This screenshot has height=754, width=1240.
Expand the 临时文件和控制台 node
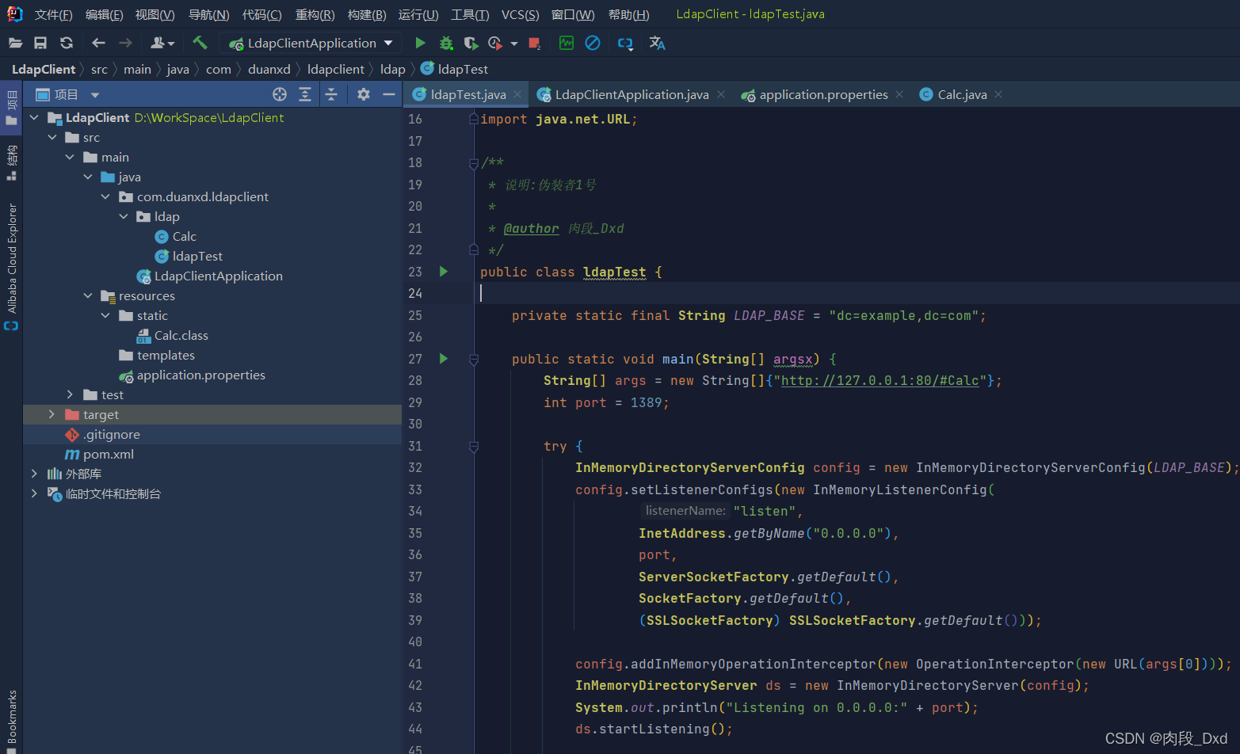34,493
